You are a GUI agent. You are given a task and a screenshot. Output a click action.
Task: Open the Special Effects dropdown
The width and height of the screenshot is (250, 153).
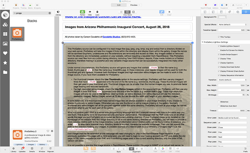coord(233,25)
